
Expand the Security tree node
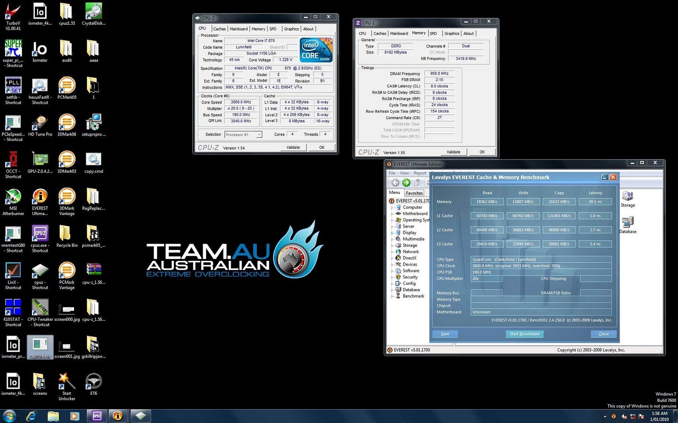pyautogui.click(x=392, y=277)
